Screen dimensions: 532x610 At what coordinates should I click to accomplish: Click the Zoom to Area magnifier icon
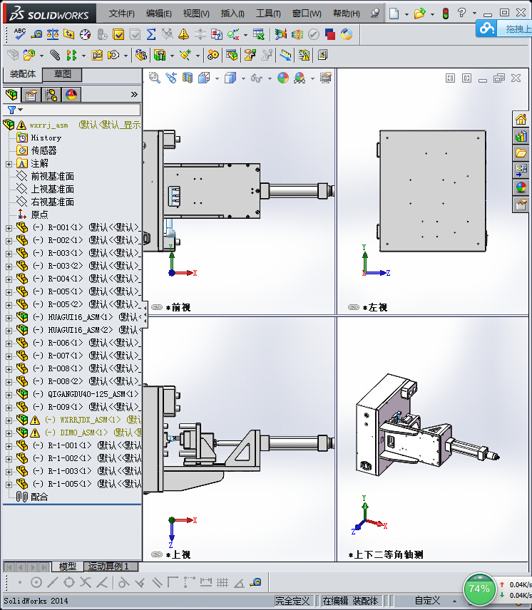point(155,78)
